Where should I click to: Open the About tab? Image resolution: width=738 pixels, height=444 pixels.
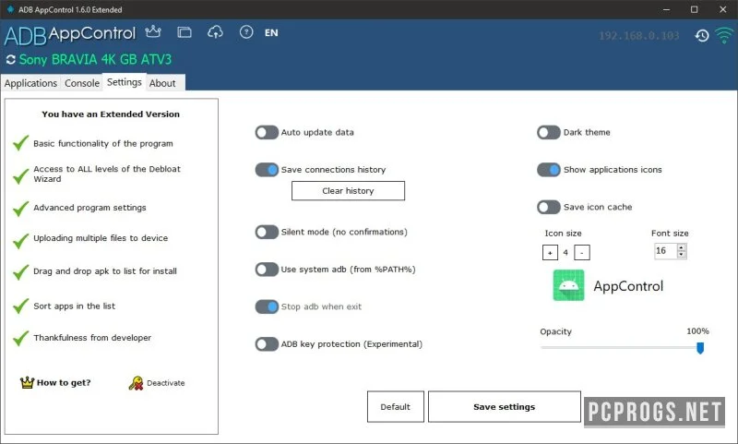click(162, 83)
